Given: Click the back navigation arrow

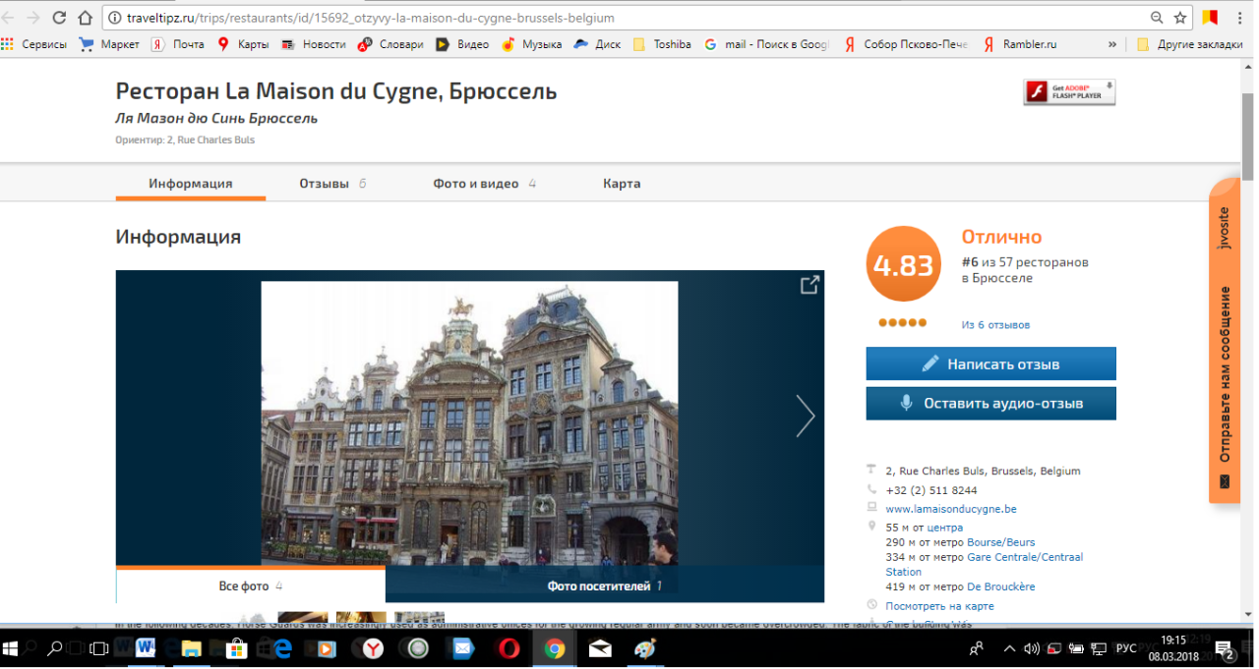Looking at the screenshot, I should tap(9, 18).
